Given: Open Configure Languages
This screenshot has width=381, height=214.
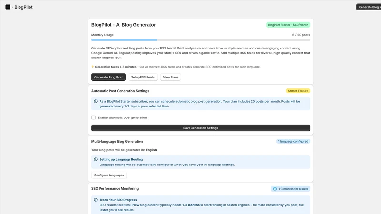Looking at the screenshot, I should click(109, 175).
